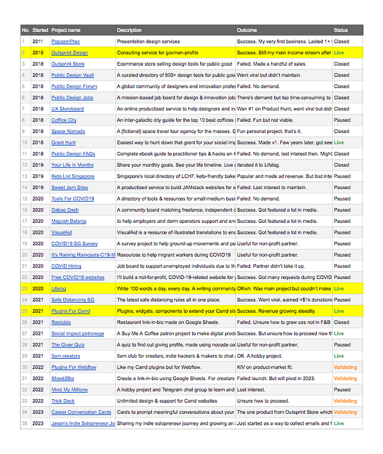Open the Plugins For Carrd link
Viewport: 383px width, 454px height.
[71, 311]
